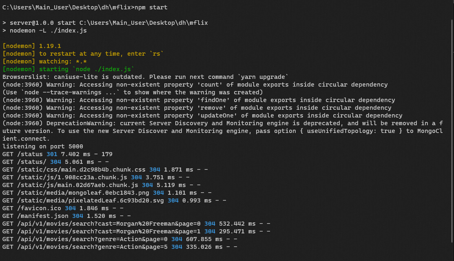This screenshot has height=261, width=454.
Task: Click the warning mentioning property 'count'
Action: 195,85
